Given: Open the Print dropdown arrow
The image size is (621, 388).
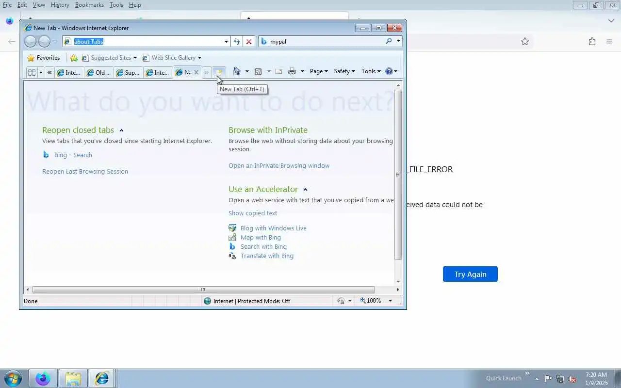Looking at the screenshot, I should point(302,71).
